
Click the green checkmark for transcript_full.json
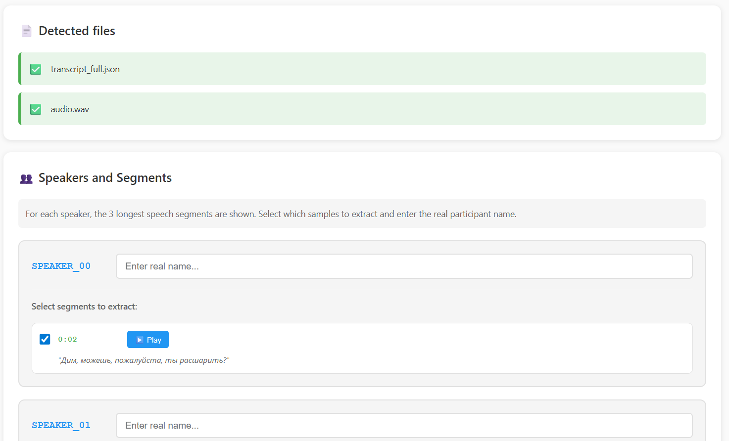click(36, 69)
